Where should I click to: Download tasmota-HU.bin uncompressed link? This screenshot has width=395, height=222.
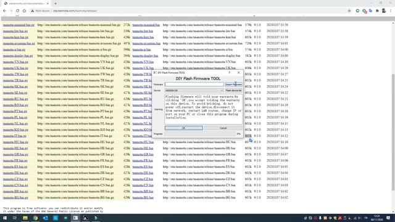(143, 142)
